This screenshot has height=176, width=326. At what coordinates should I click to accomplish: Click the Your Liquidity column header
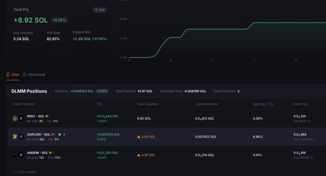pyautogui.click(x=147, y=104)
